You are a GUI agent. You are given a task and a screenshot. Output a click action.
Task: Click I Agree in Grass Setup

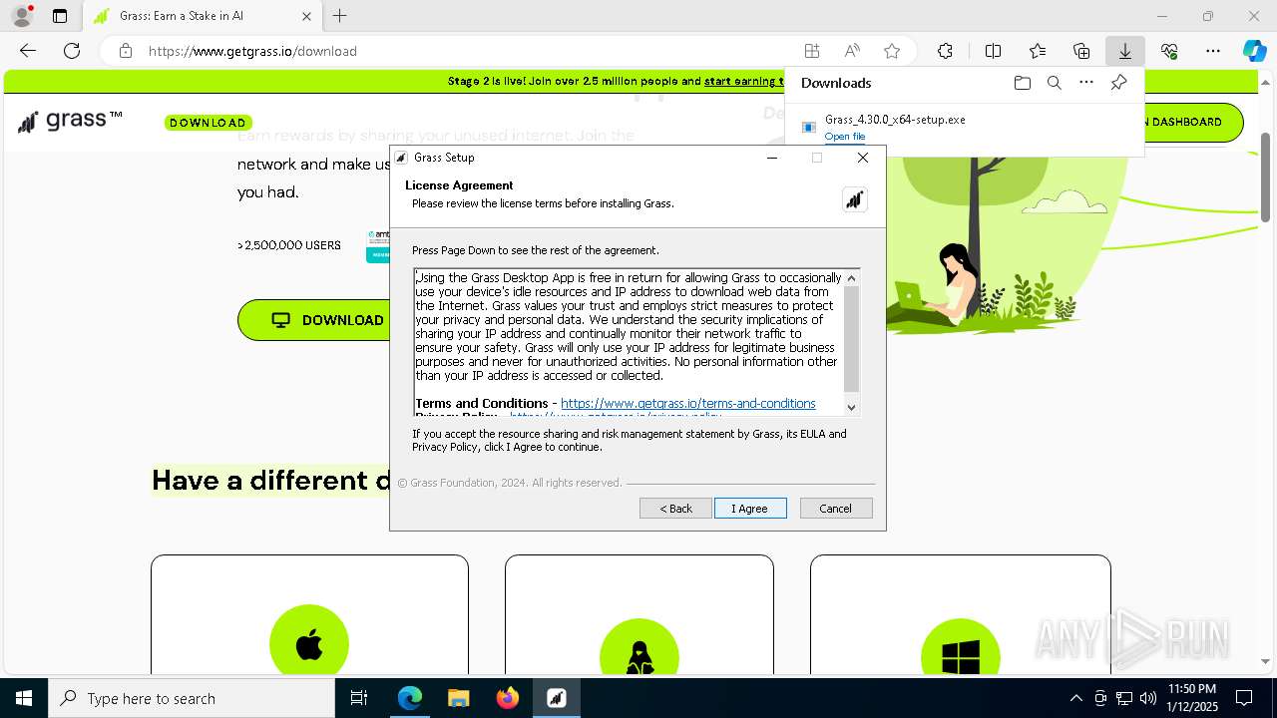750,509
